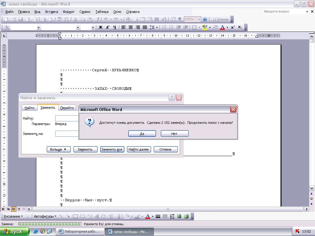Click the subscript x₂ icon
This screenshot has height=236, width=315.
(x=240, y=27)
